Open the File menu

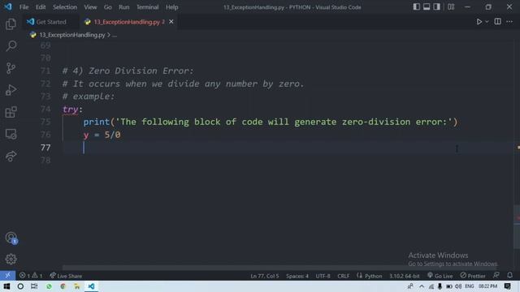point(24,7)
